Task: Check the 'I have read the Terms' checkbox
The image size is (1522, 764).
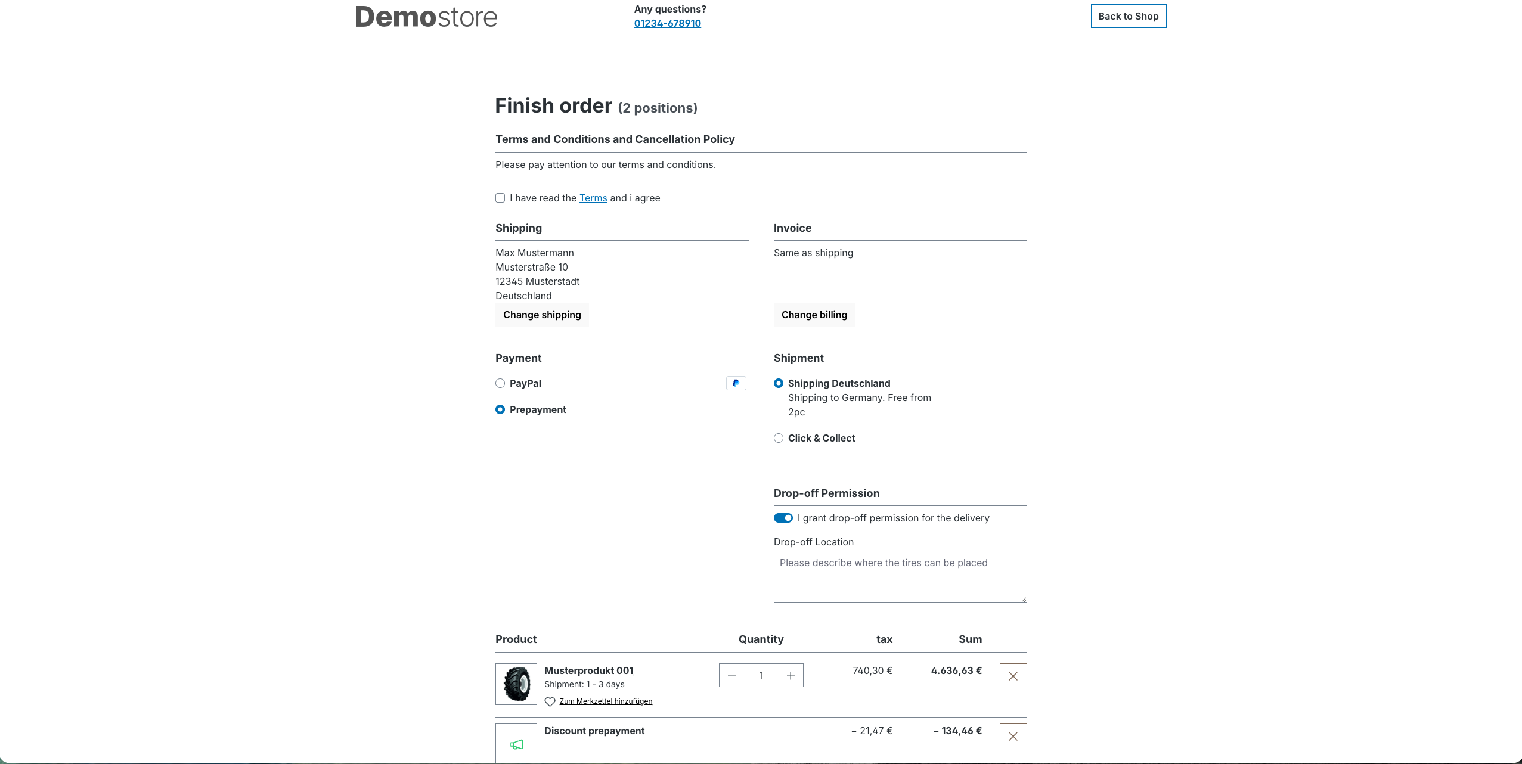Action: click(500, 197)
